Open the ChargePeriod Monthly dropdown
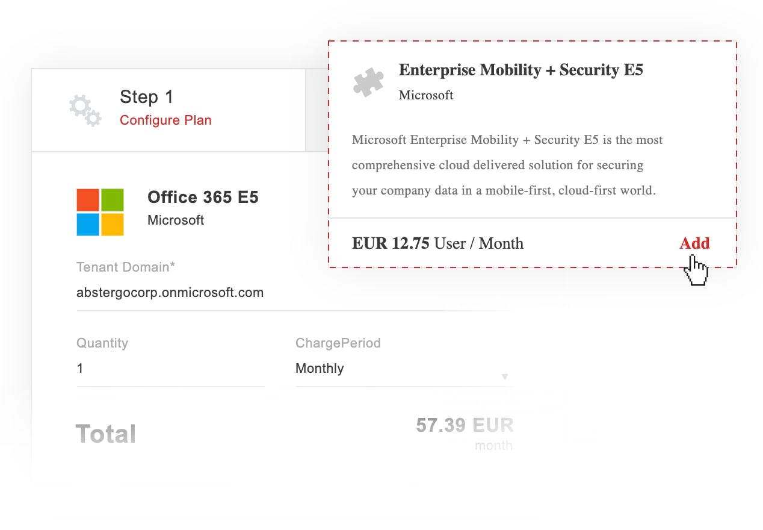 pyautogui.click(x=397, y=369)
